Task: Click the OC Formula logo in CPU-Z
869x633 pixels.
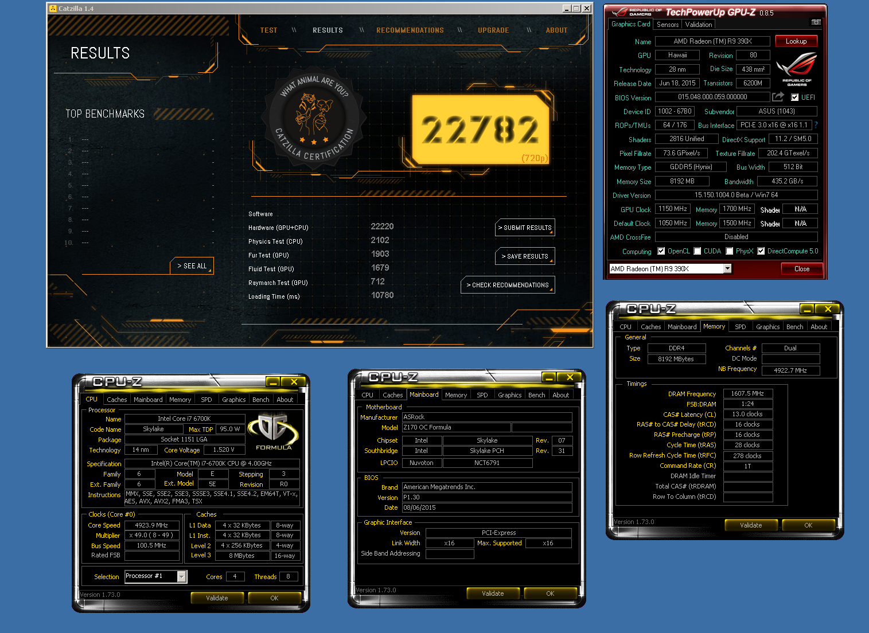Action: (x=274, y=430)
